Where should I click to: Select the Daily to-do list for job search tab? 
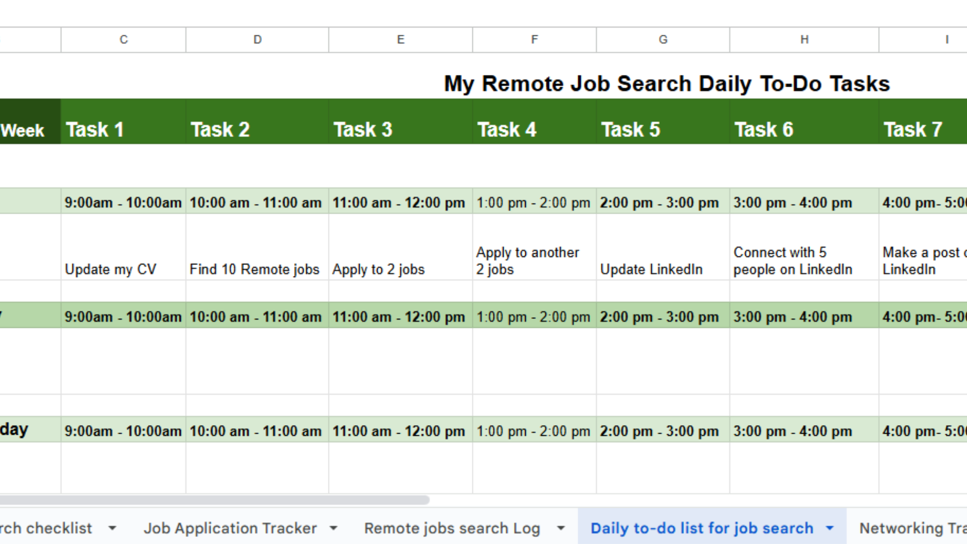click(x=702, y=528)
